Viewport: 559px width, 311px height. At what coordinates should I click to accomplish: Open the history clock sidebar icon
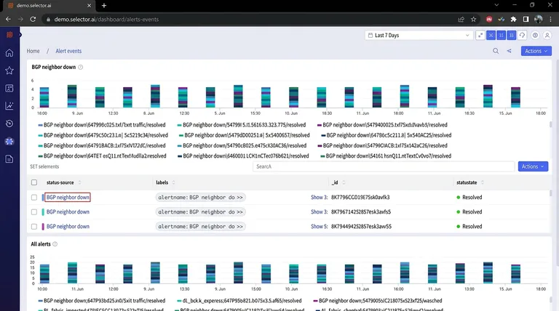9,124
